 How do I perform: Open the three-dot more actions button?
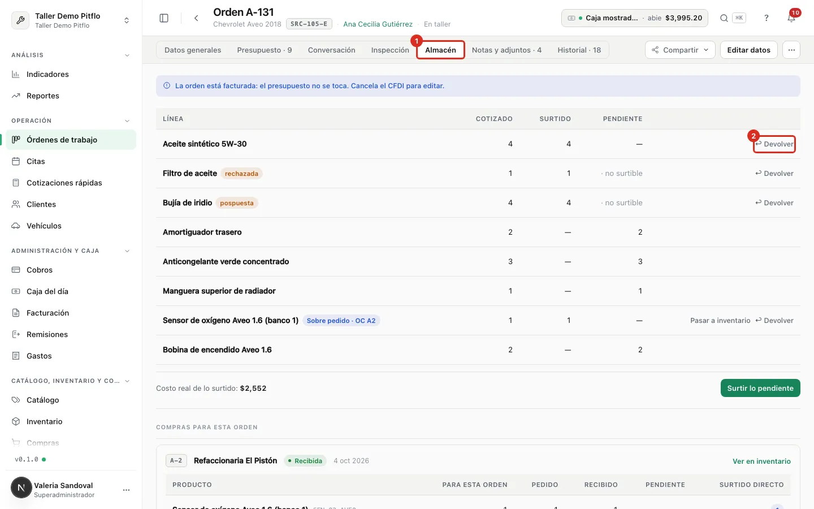pos(791,50)
